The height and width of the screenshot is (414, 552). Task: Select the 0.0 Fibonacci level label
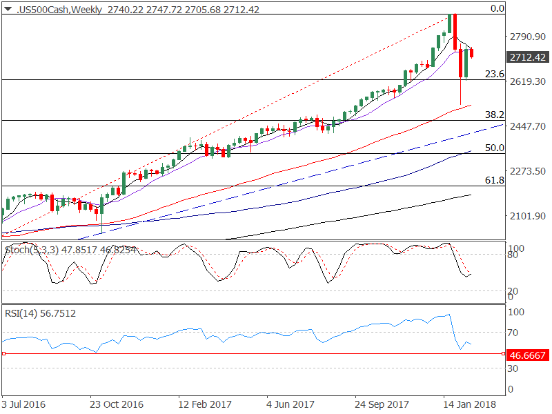pos(497,8)
